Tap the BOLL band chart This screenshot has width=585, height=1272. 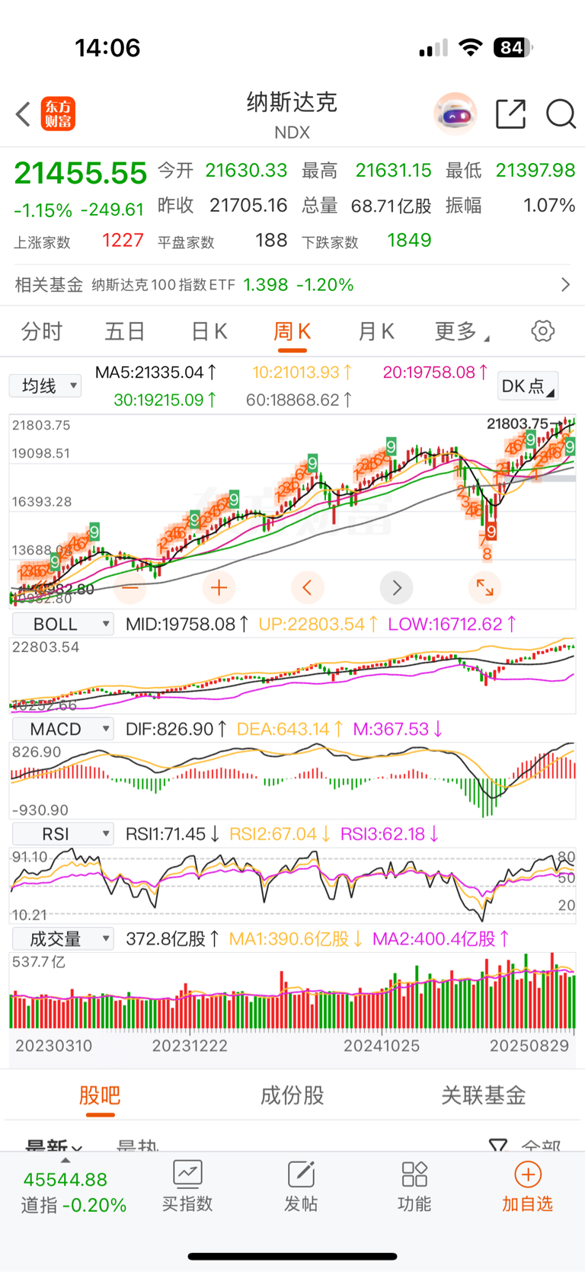[x=292, y=676]
